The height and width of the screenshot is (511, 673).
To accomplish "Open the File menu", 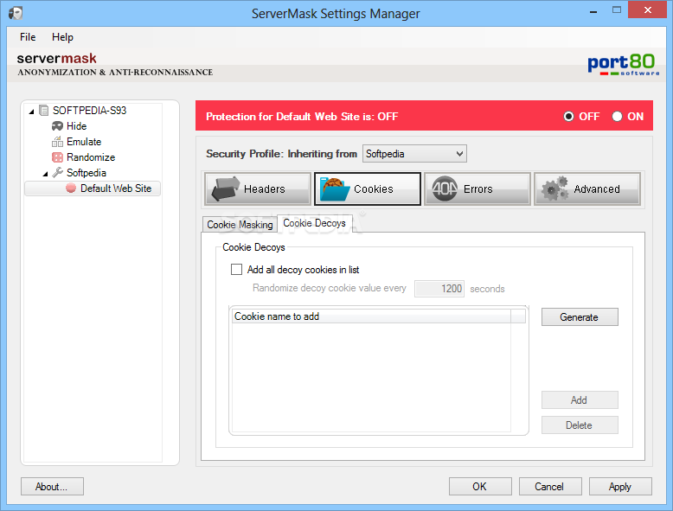I will click(x=28, y=37).
